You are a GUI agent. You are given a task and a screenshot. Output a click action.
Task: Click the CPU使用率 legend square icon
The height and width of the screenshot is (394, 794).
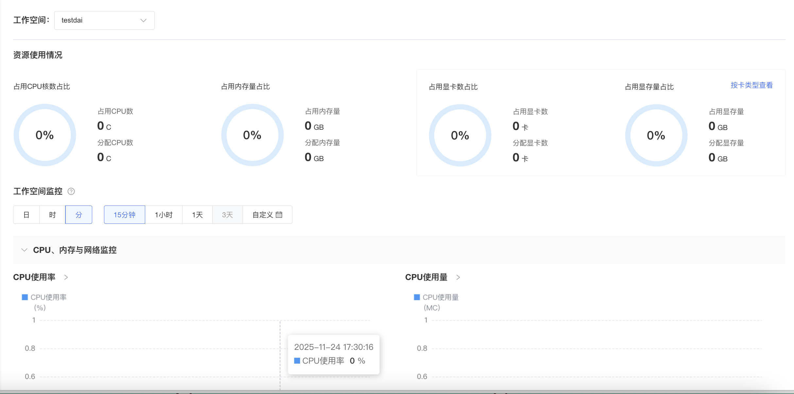click(x=25, y=297)
